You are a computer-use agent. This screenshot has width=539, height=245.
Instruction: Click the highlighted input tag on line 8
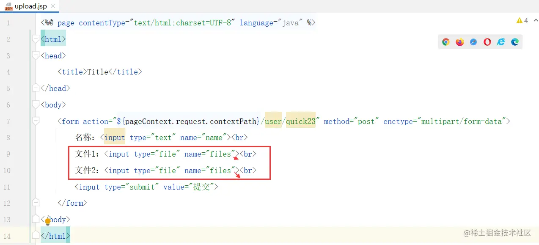tap(115, 138)
